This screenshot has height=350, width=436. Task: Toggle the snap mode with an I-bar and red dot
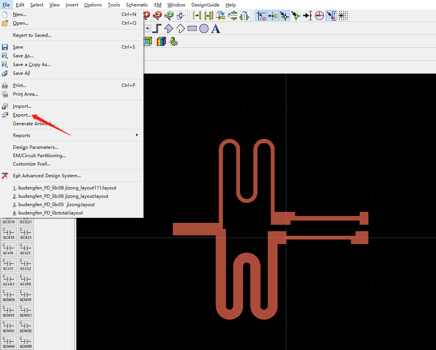(308, 16)
